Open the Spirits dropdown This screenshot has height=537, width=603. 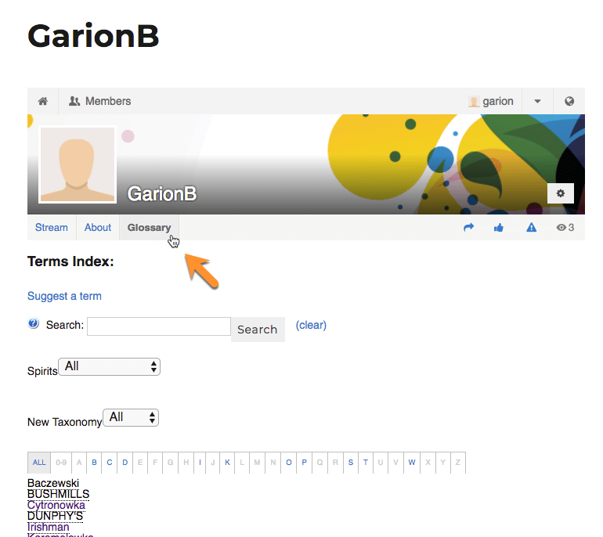[110, 366]
